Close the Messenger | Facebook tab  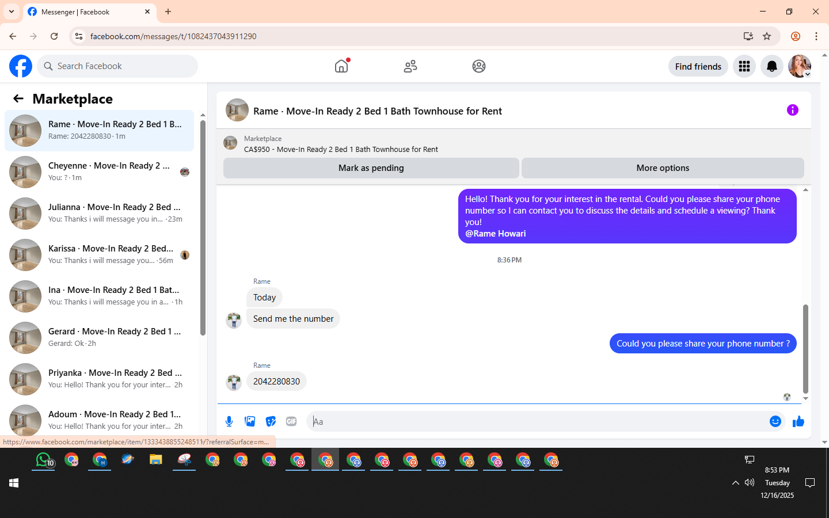(x=147, y=12)
